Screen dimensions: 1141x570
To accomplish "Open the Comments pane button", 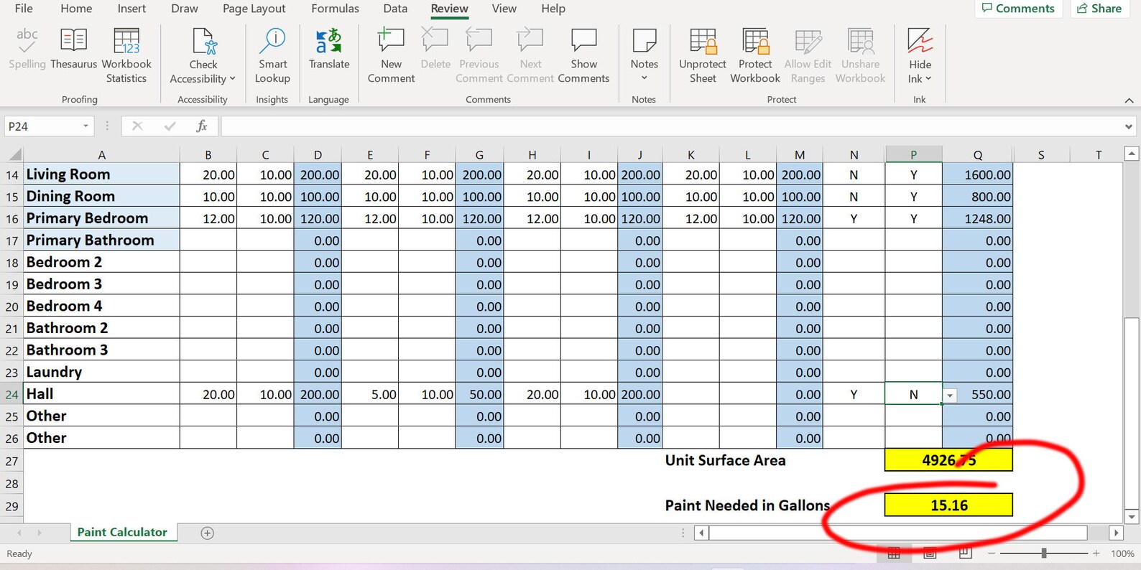I will tap(1018, 9).
